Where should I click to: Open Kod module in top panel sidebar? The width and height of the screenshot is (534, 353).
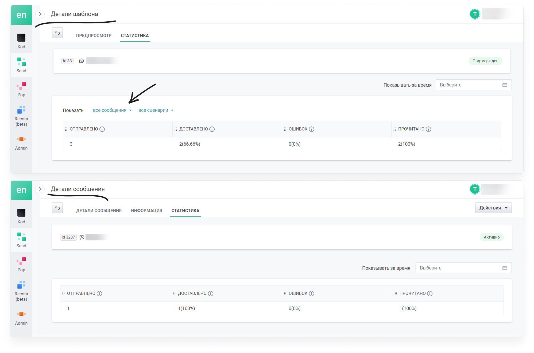[21, 41]
